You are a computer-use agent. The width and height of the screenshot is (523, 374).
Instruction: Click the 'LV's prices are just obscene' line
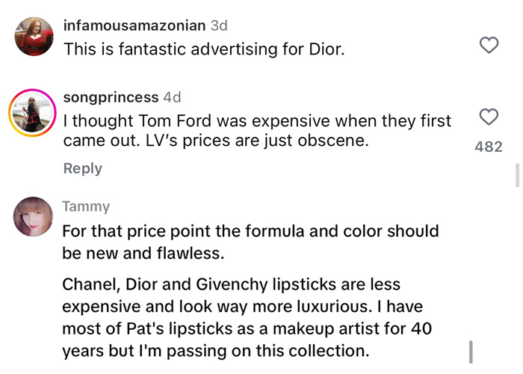click(217, 140)
